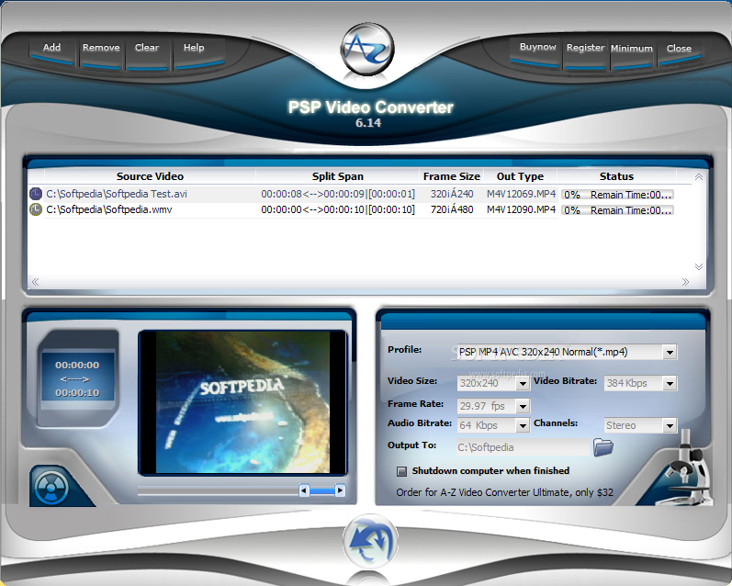Click the Minimum button
Screen dimensions: 732x586
click(631, 51)
